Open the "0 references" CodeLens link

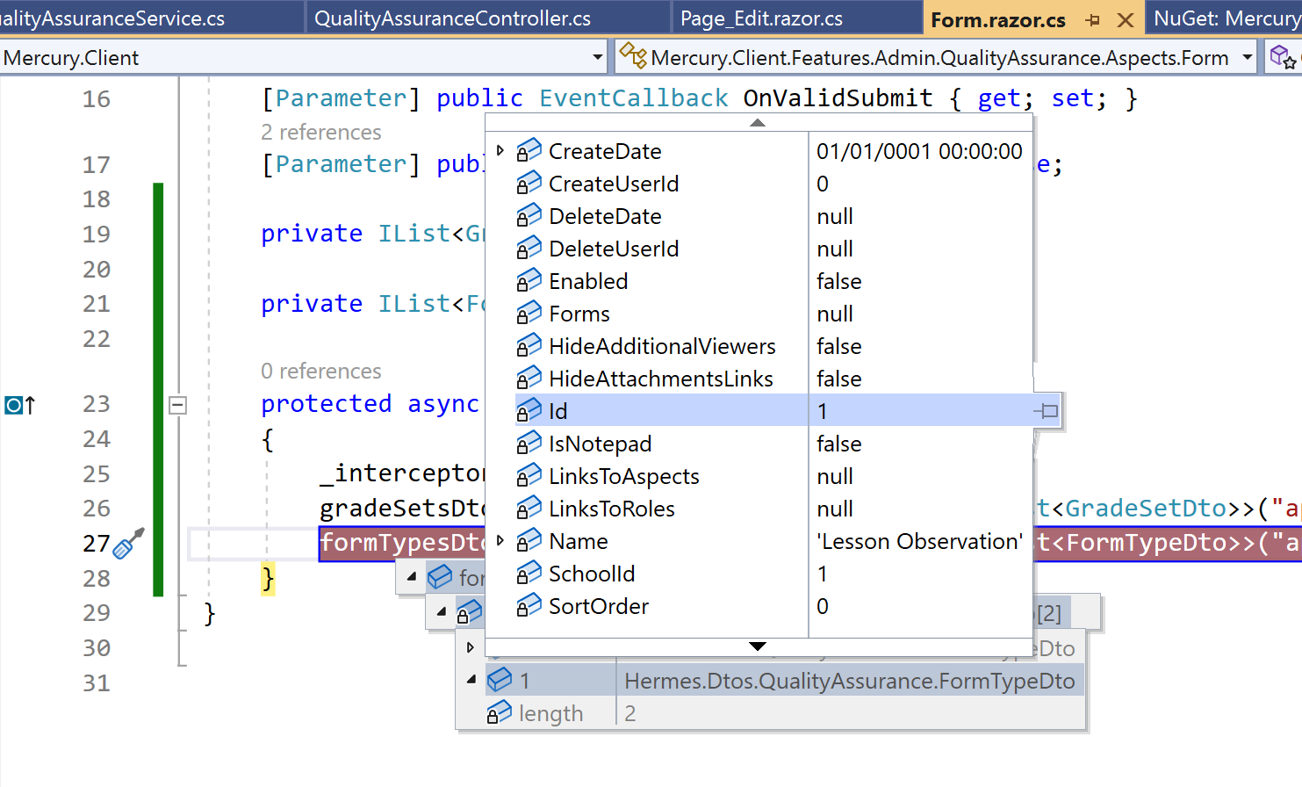coord(321,371)
